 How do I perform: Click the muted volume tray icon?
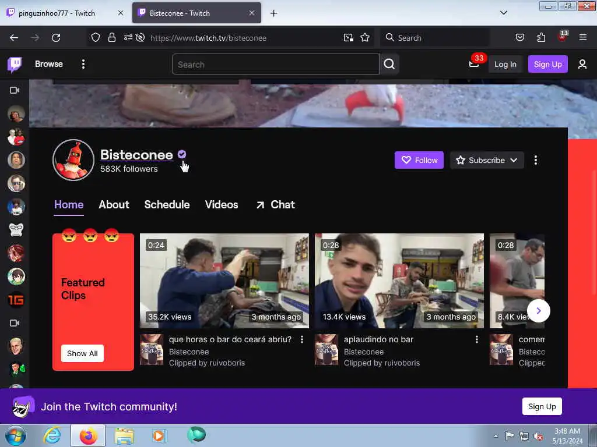click(x=538, y=436)
